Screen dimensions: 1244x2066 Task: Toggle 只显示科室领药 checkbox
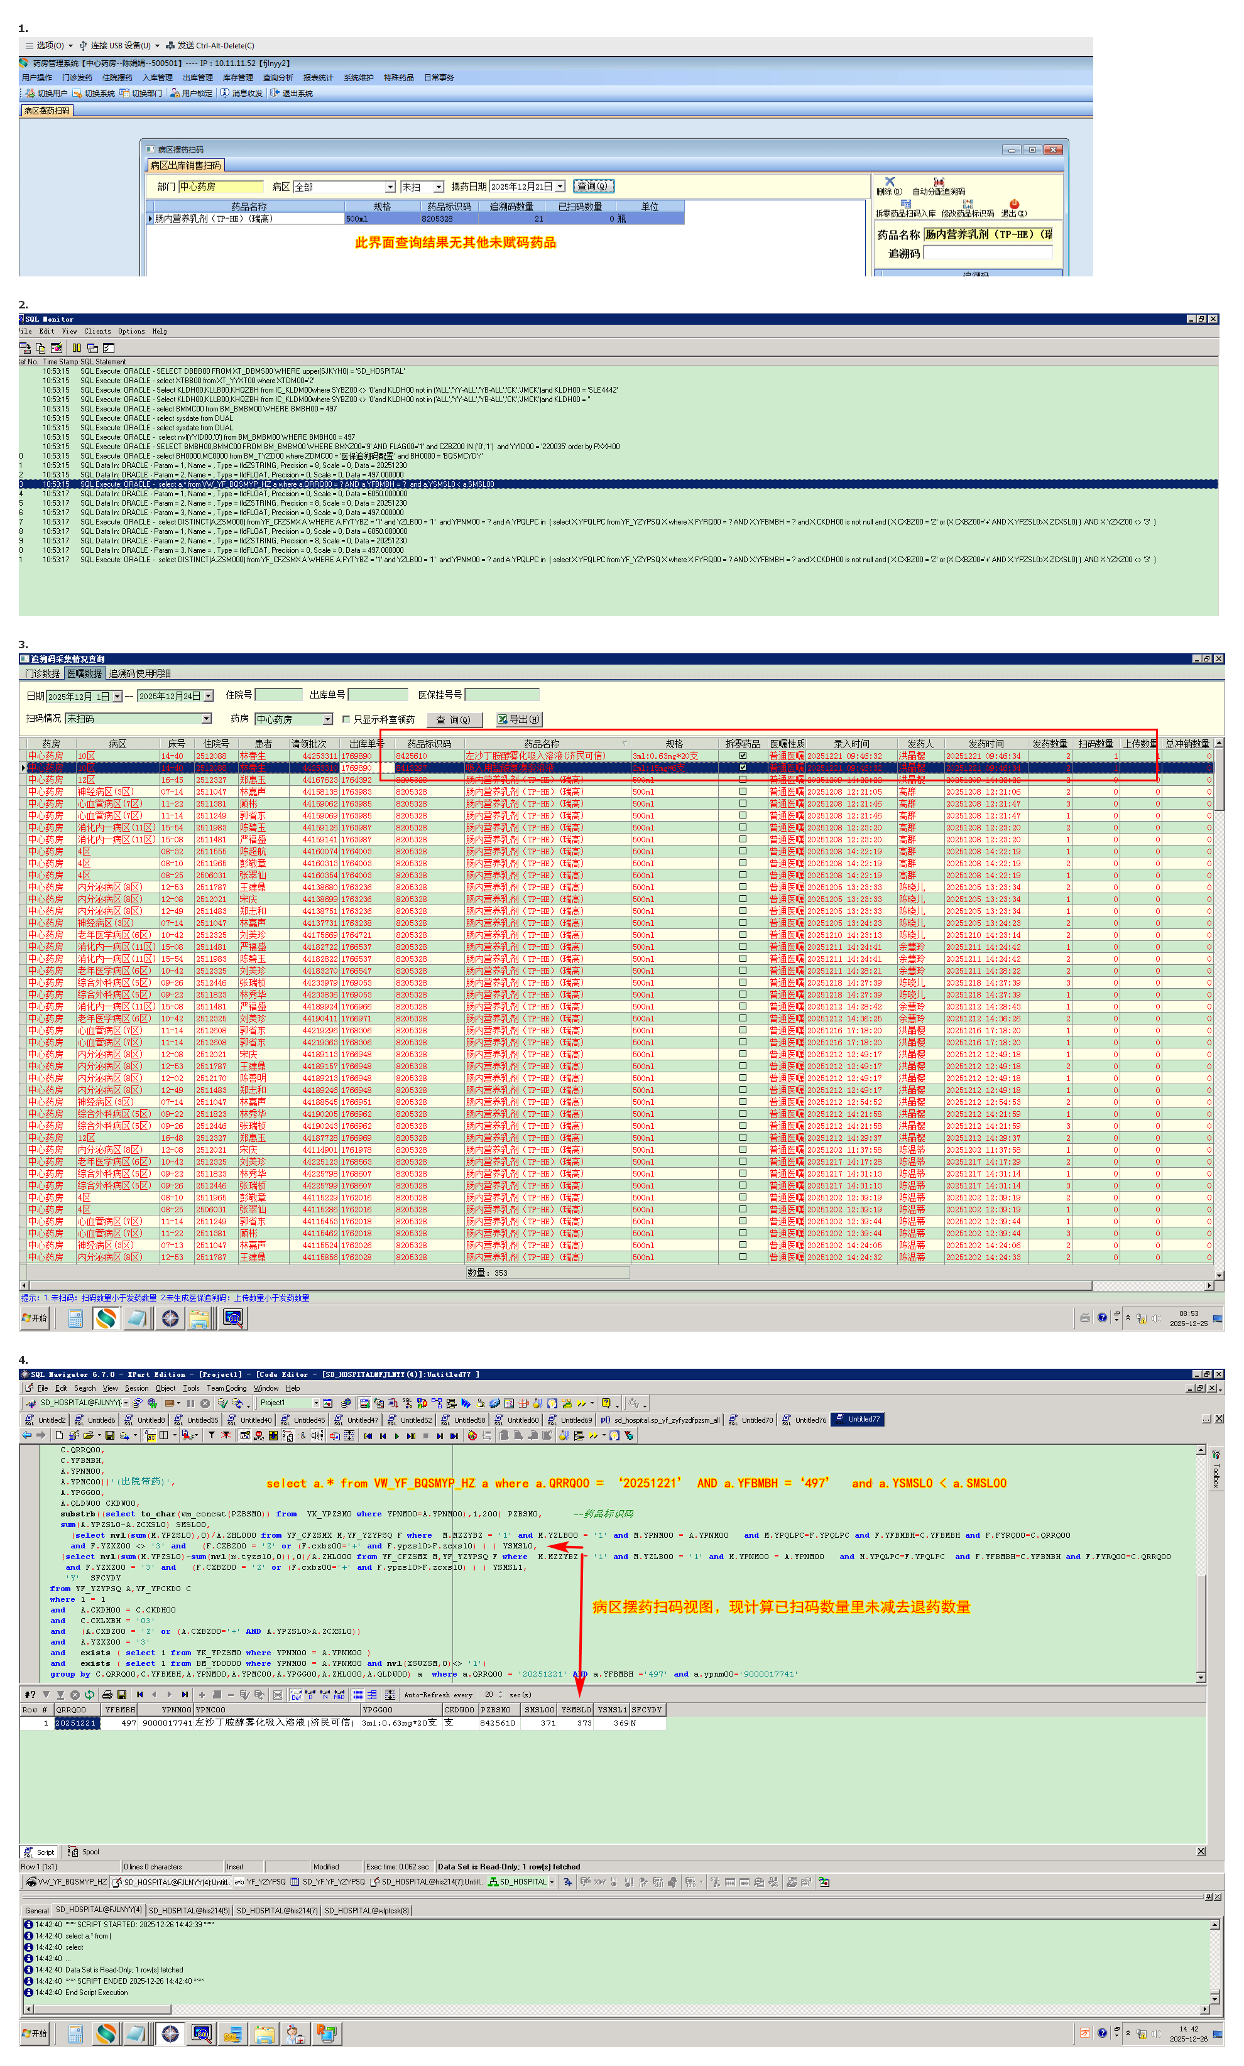click(346, 719)
